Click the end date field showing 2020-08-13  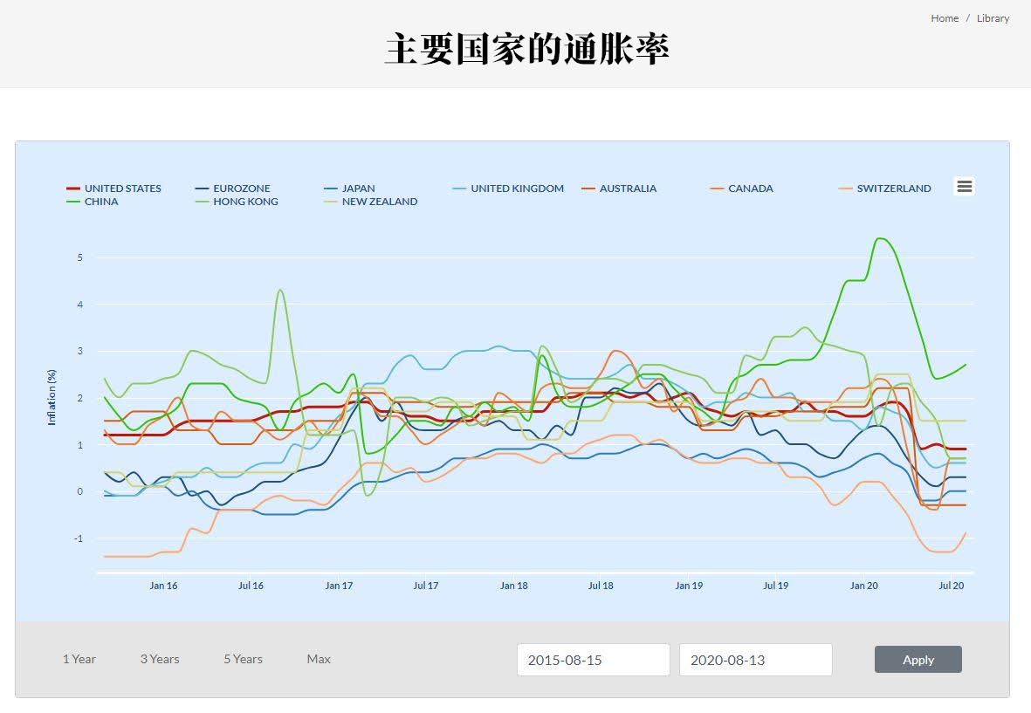[x=755, y=659]
